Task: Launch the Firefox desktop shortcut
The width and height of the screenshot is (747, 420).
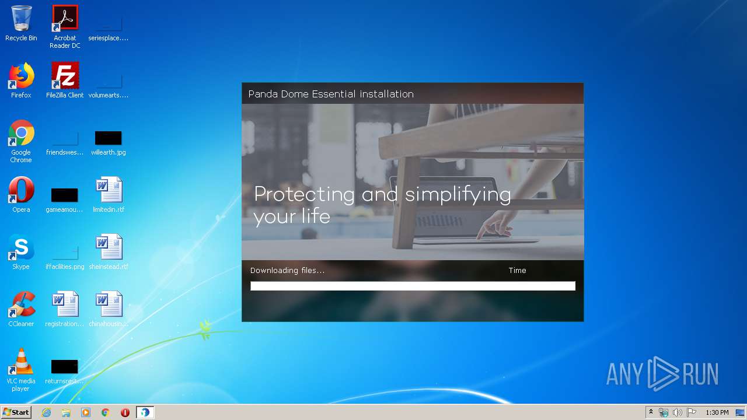Action: 21,80
